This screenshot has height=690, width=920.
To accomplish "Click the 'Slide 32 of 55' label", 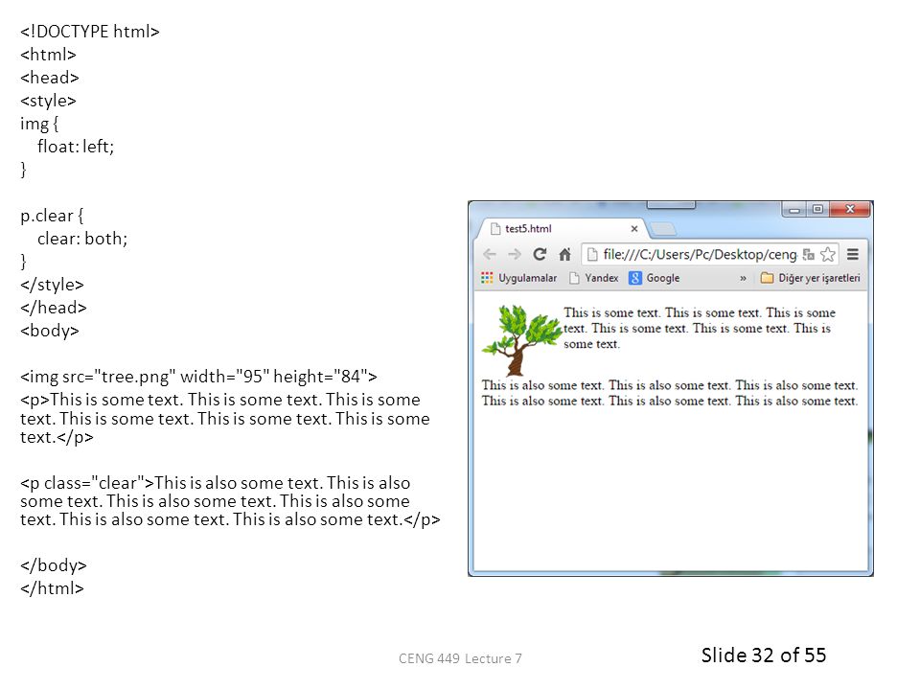I will (764, 655).
